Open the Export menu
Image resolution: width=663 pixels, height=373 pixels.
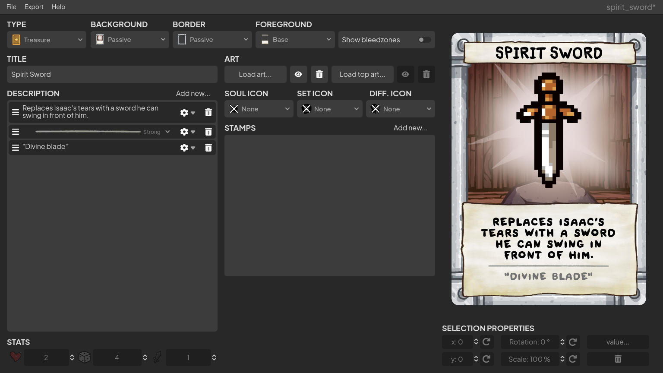[34, 7]
